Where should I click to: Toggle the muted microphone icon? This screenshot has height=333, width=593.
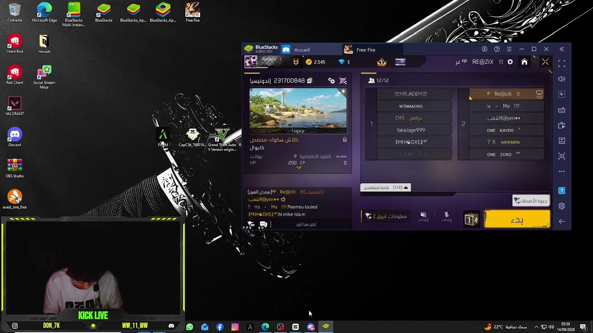[447, 216]
